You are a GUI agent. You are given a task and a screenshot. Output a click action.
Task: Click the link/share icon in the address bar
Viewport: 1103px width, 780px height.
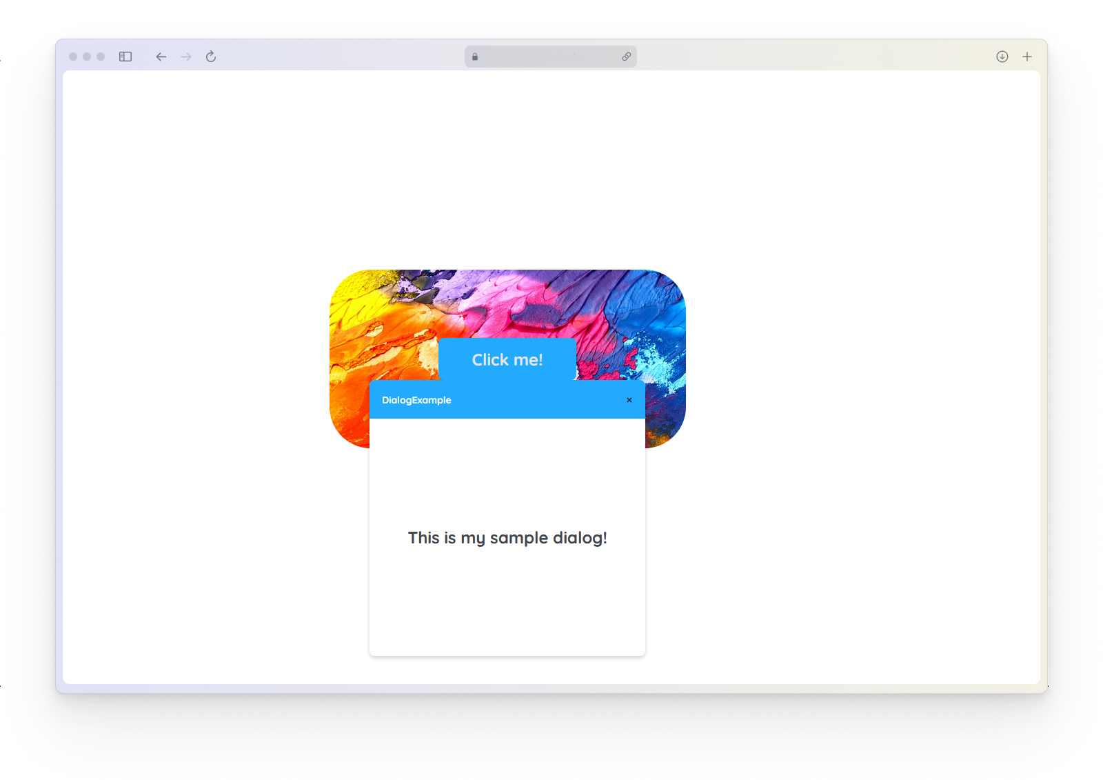coord(627,57)
